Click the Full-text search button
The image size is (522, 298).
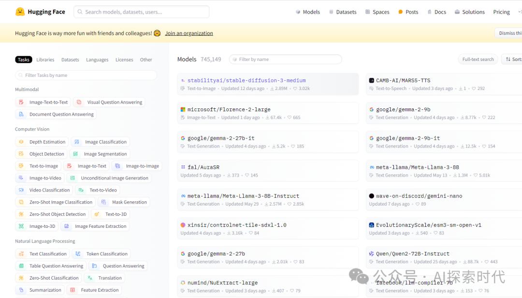click(x=478, y=60)
